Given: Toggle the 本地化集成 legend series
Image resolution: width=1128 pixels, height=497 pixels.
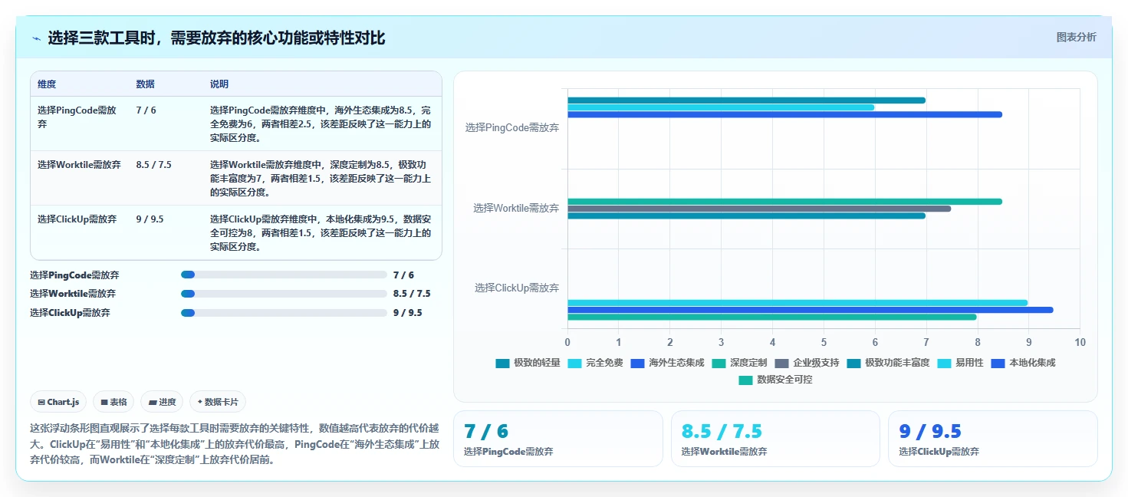Looking at the screenshot, I should [x=1023, y=363].
